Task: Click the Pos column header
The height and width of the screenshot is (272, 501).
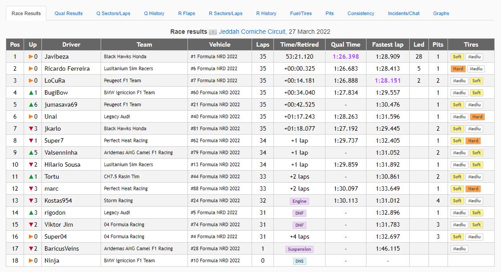Action: tap(15, 44)
